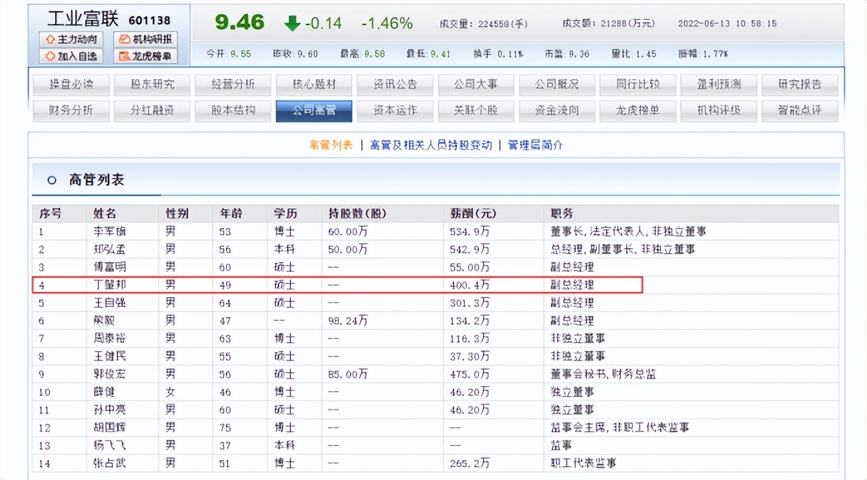Click the -1.46% change percentage
Viewport: 867px width, 480px height.
[387, 24]
